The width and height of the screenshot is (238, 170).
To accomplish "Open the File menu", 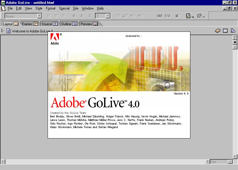I will (x=10, y=8).
